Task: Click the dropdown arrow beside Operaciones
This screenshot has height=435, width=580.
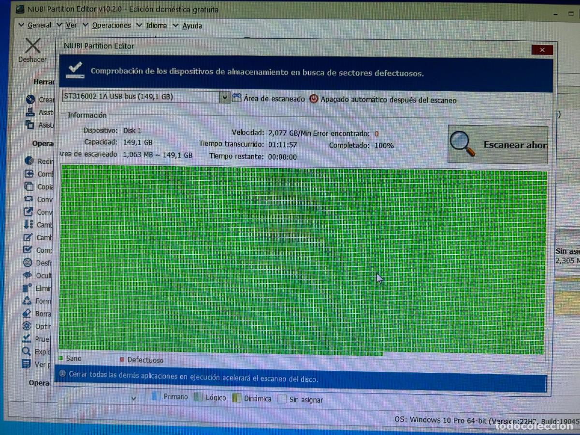Action: pyautogui.click(x=86, y=25)
